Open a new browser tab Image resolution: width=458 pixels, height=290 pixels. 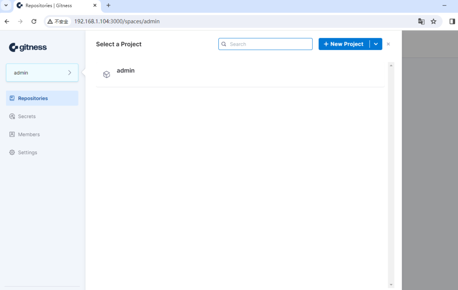(x=109, y=5)
